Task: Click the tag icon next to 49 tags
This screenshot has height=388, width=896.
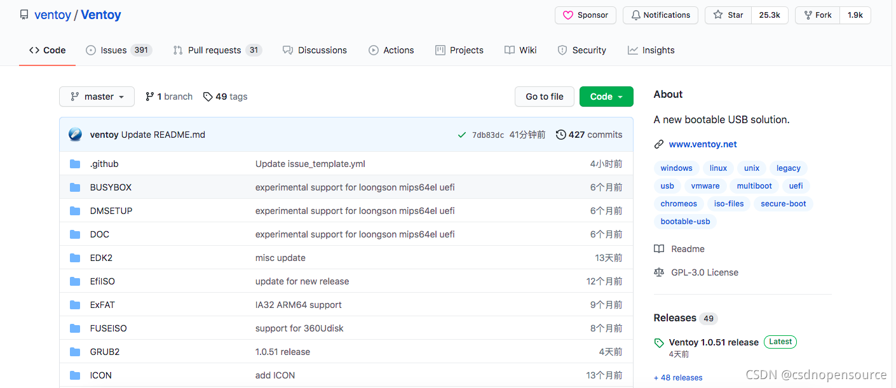Action: pos(208,97)
